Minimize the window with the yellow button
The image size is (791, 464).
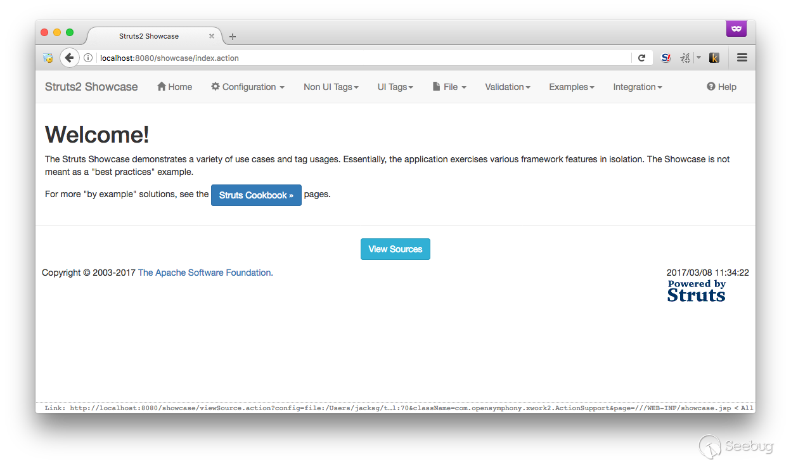[57, 32]
